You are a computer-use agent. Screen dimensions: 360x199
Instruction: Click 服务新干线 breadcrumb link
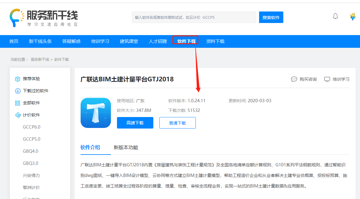(40, 59)
